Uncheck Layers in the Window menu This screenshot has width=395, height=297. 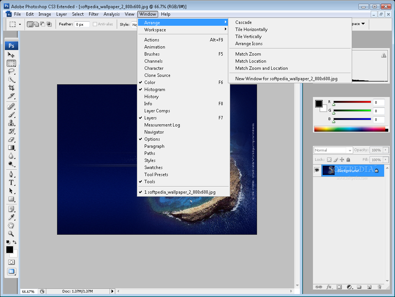pyautogui.click(x=150, y=118)
